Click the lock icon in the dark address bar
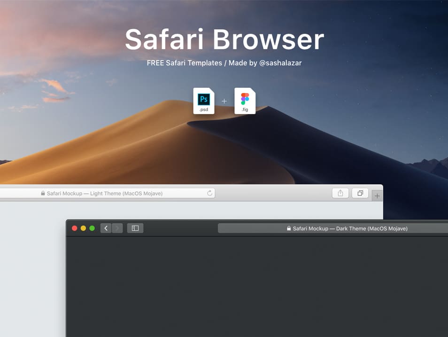This screenshot has width=448, height=337. coord(288,228)
